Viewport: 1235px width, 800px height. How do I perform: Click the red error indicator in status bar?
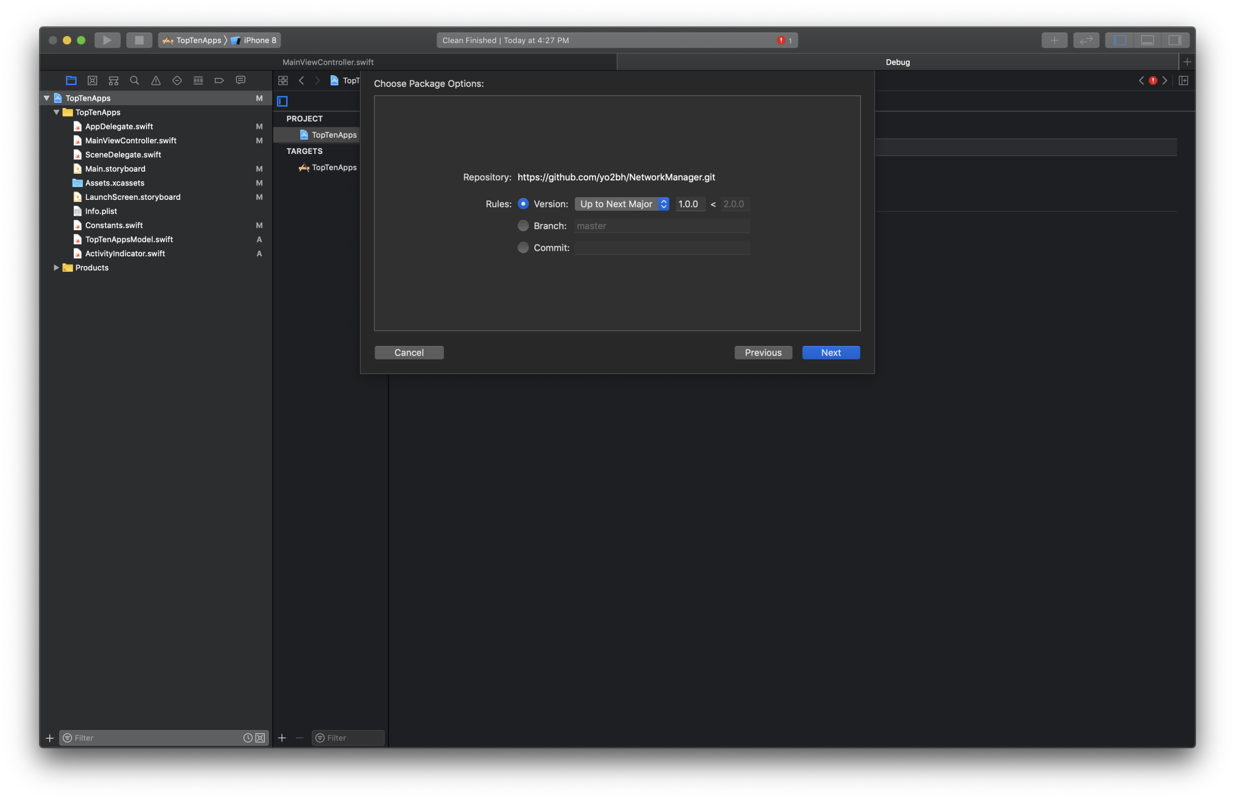click(781, 40)
